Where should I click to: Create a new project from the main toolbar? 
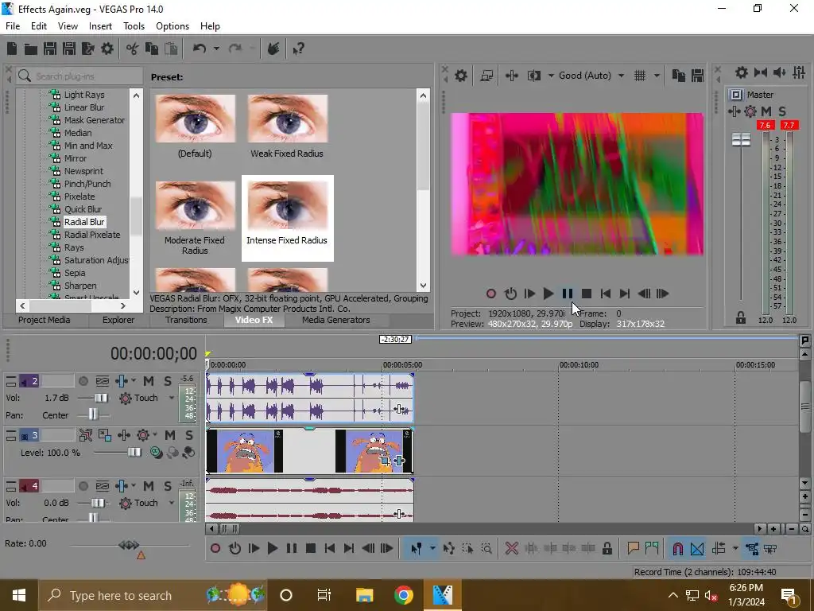12,49
